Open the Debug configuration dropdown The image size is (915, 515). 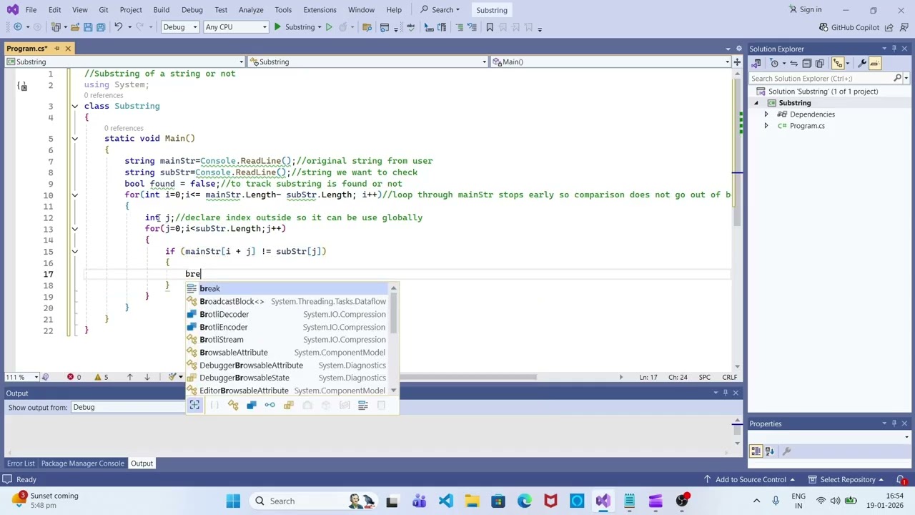pyautogui.click(x=179, y=27)
